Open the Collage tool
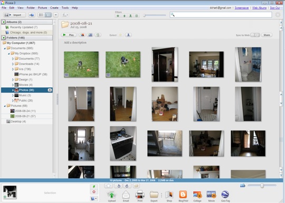 [x=197, y=196]
